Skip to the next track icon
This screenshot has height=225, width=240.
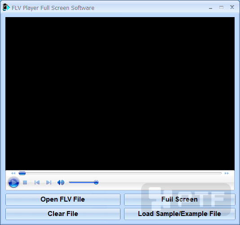click(49, 182)
